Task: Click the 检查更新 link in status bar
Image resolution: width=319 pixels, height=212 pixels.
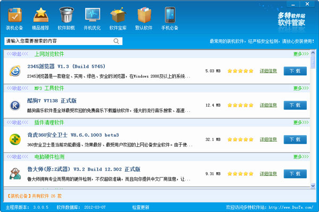Action: click(x=140, y=207)
